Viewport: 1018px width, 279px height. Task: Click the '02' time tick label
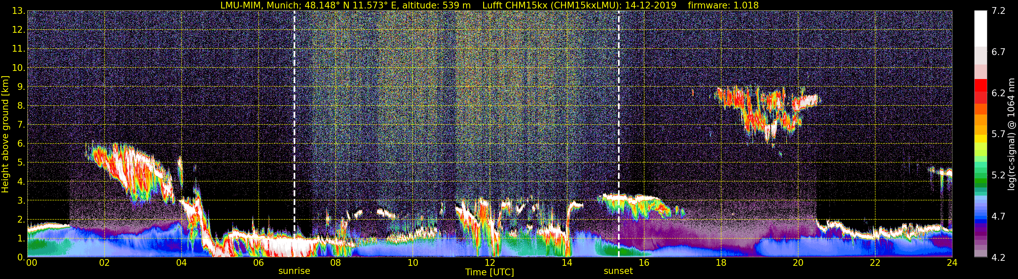104,263
